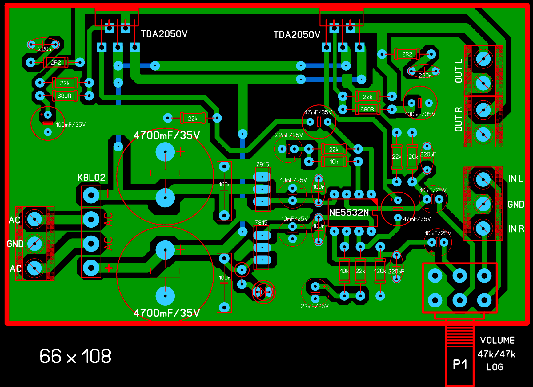Select the TDA2050V label on the left
This screenshot has width=533, height=387.
tap(164, 34)
